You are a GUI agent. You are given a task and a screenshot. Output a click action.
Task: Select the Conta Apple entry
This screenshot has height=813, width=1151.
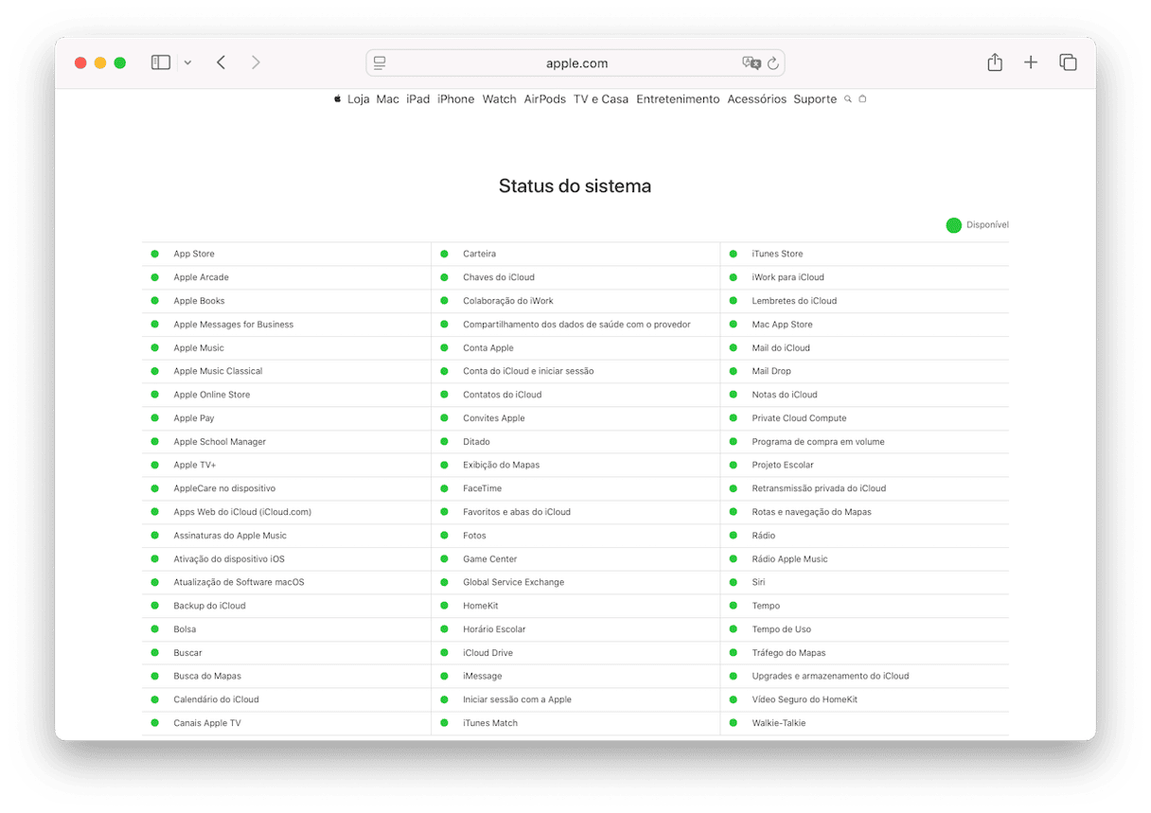tap(488, 348)
